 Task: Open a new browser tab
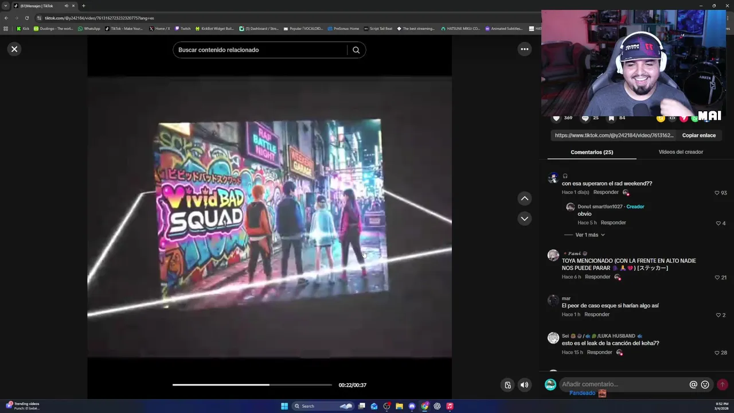[83, 6]
